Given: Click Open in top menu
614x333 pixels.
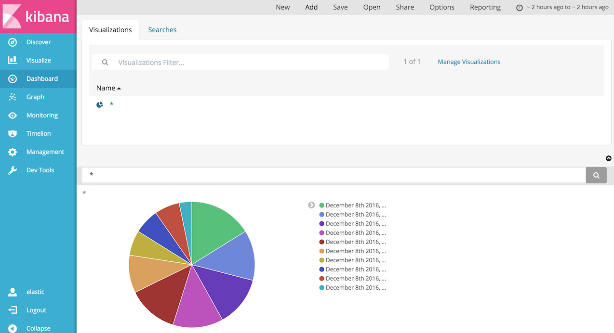Looking at the screenshot, I should pos(372,7).
